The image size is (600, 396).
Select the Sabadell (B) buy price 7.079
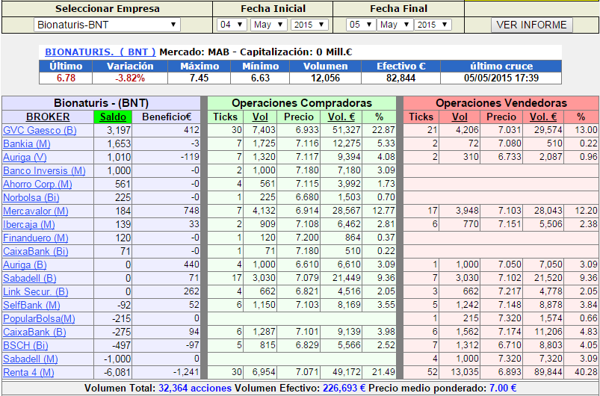(x=307, y=278)
